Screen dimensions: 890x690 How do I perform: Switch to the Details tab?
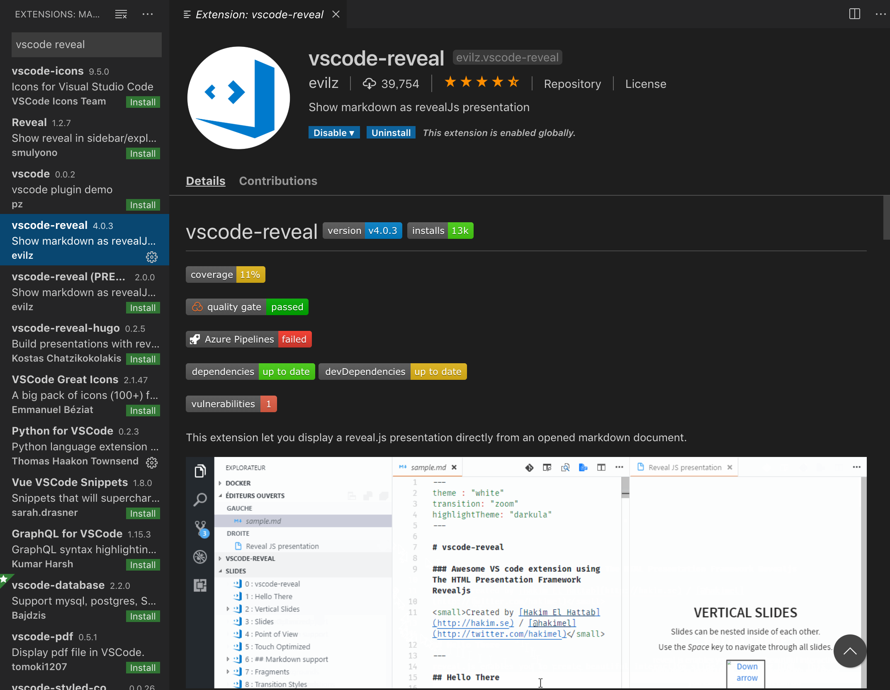coord(205,181)
